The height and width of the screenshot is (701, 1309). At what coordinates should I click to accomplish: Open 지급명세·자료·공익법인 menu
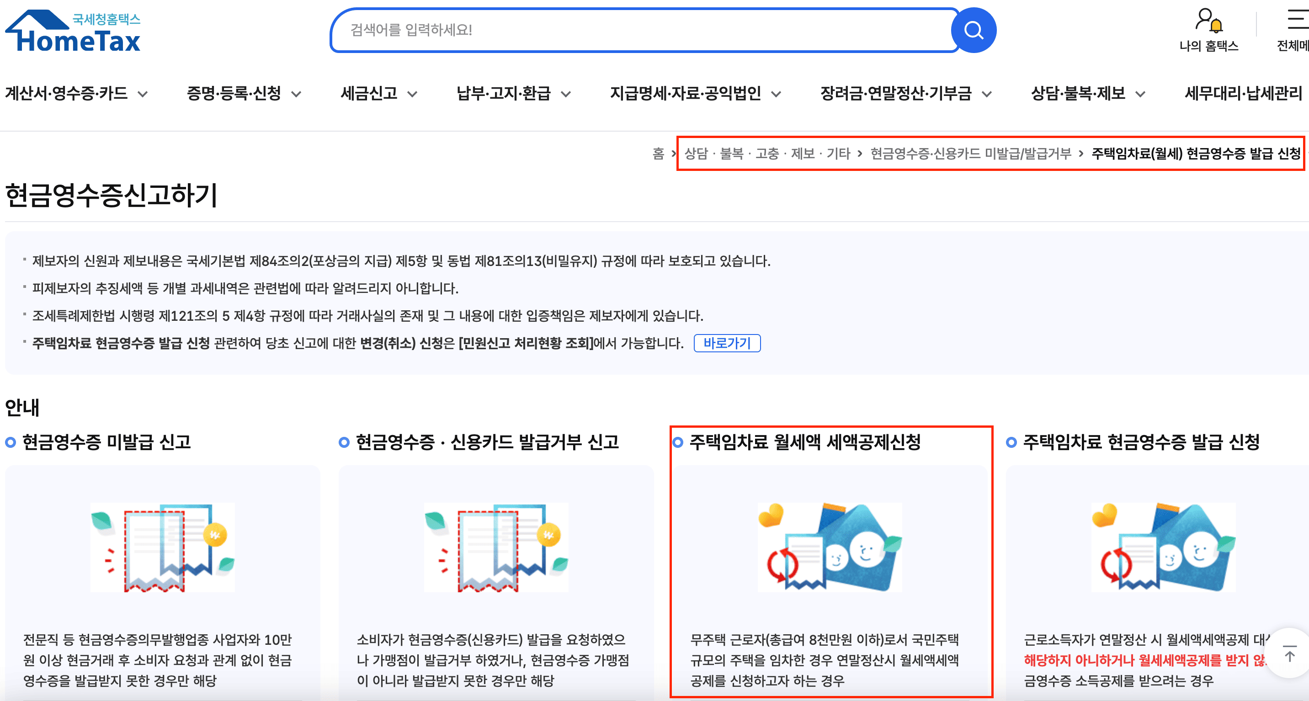tap(695, 94)
